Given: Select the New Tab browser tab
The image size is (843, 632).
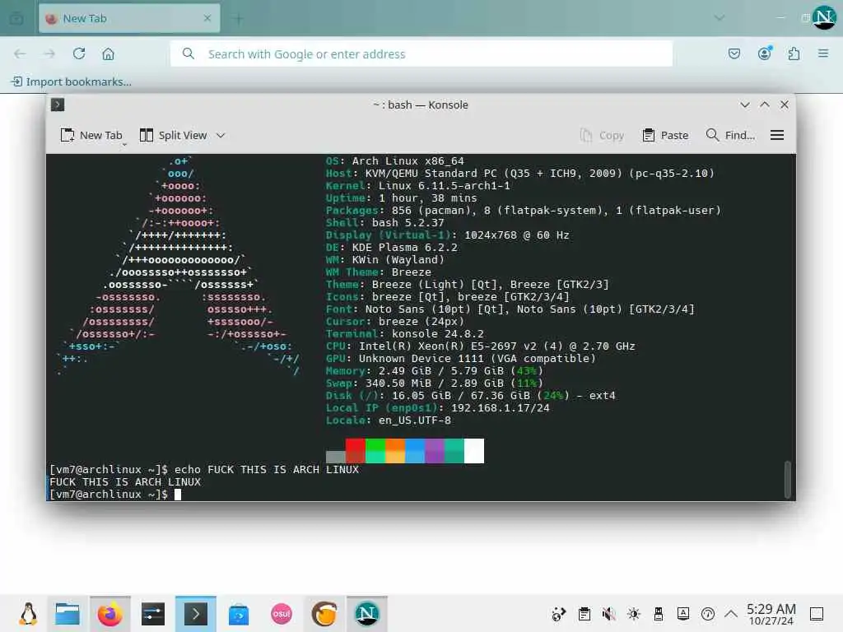Looking at the screenshot, I should pyautogui.click(x=129, y=18).
